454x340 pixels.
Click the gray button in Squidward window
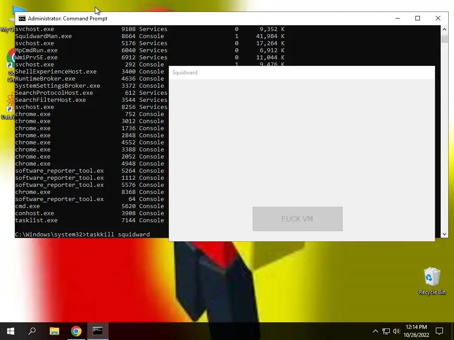(x=297, y=219)
